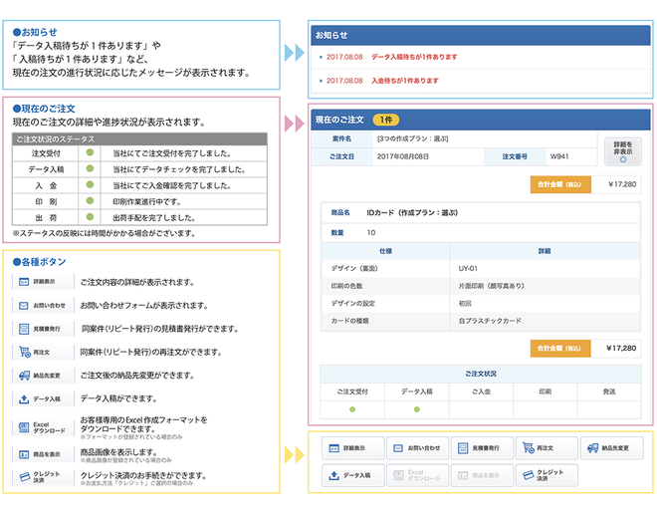Click the デザインの設定 row label
Viewport: 657px width, 522px height.
click(352, 303)
